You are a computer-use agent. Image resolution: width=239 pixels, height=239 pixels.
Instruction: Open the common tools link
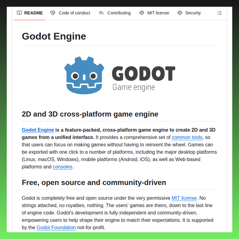pyautogui.click(x=187, y=137)
